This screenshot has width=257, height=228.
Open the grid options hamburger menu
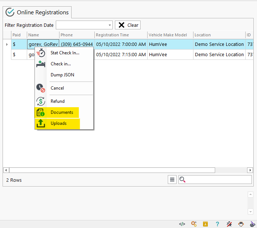(172, 180)
